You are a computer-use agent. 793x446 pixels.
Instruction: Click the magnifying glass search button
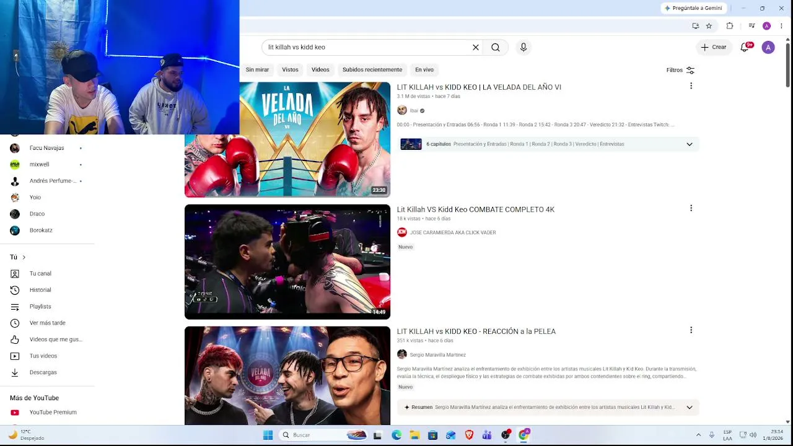pyautogui.click(x=496, y=47)
